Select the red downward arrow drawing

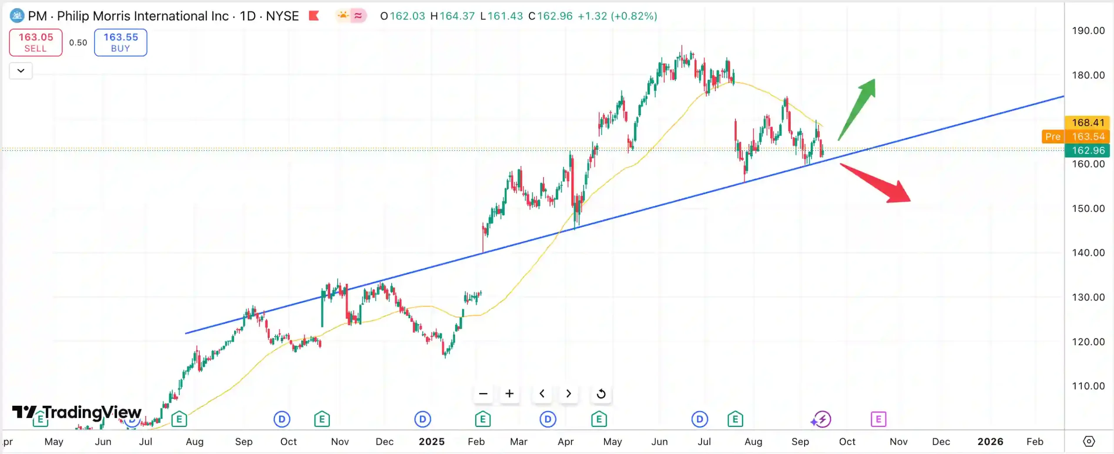[x=875, y=183]
